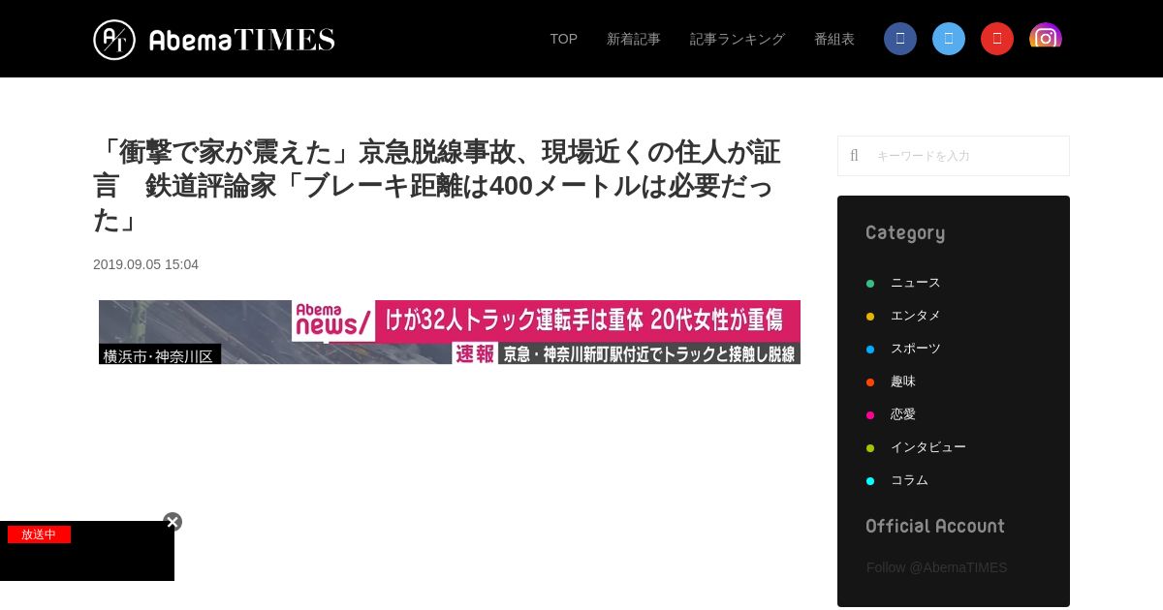The width and height of the screenshot is (1163, 610).
Task: Select the エンタメ category
Action: click(915, 316)
